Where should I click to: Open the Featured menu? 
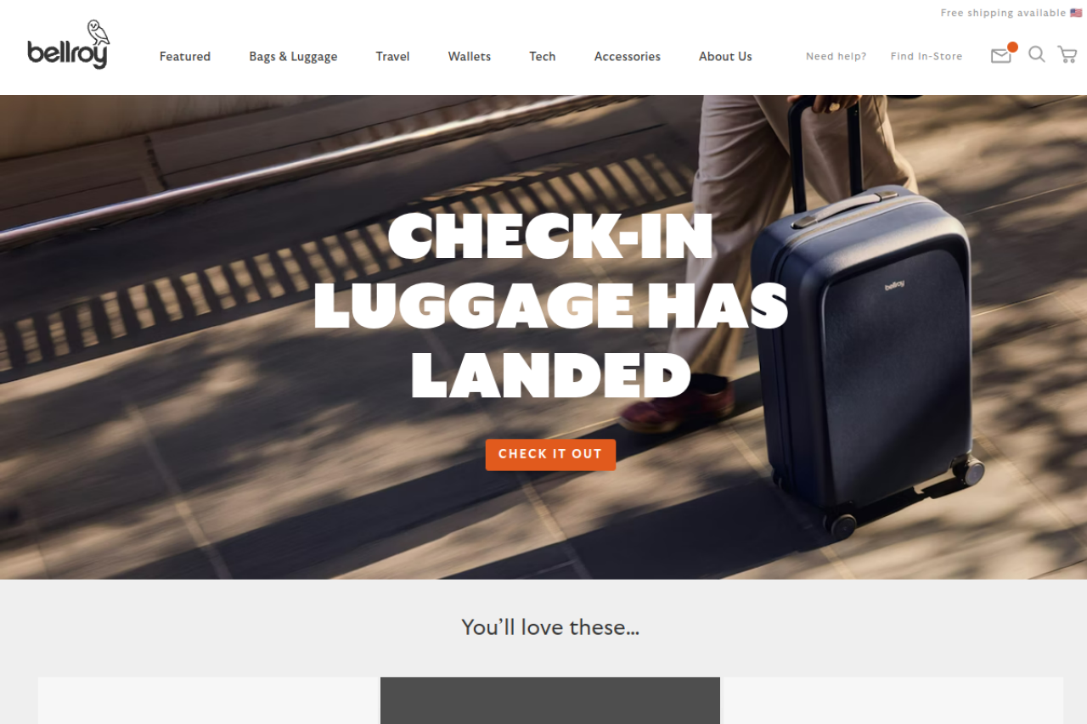(185, 57)
